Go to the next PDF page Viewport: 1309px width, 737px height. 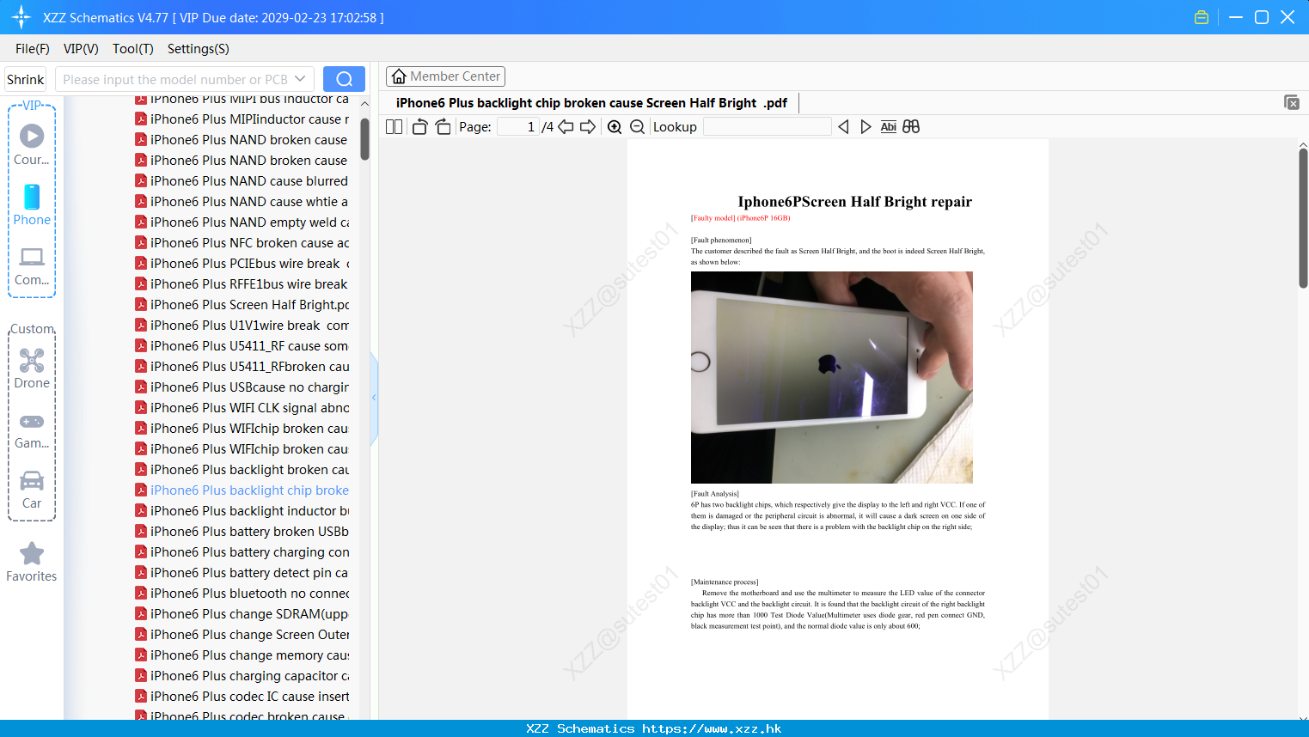588,127
